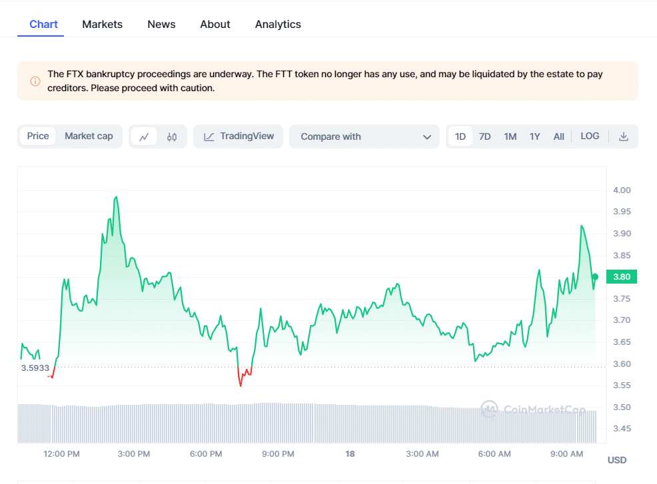Click the green current price dot

[595, 277]
